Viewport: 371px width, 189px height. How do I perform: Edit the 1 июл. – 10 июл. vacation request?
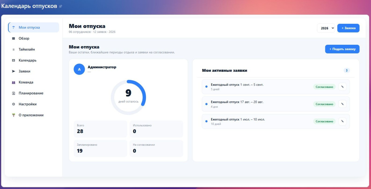click(342, 121)
